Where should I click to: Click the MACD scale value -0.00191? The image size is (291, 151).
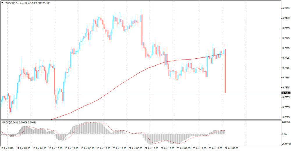(x=285, y=144)
